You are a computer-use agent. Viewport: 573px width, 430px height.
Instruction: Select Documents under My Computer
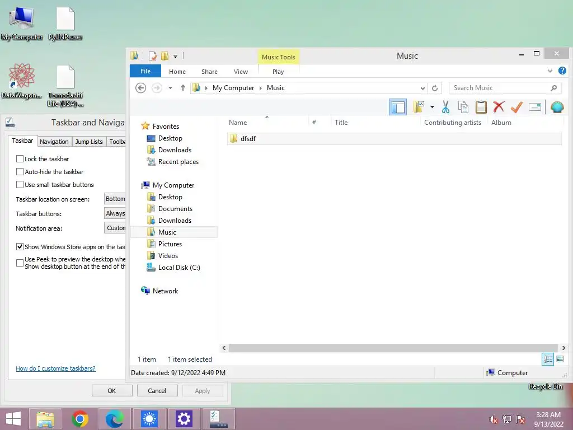tap(175, 209)
